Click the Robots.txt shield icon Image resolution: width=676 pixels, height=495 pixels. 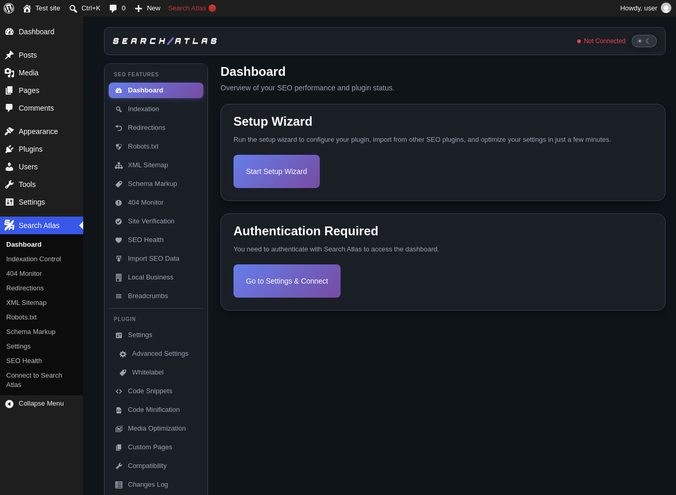pyautogui.click(x=119, y=146)
